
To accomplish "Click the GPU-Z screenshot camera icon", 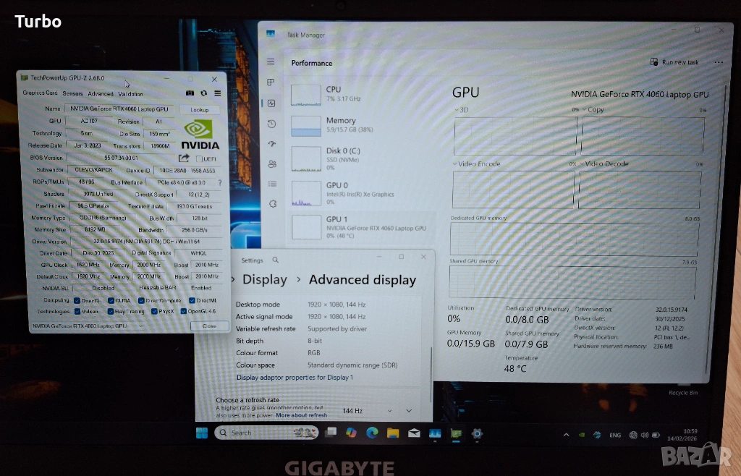I will [190, 93].
